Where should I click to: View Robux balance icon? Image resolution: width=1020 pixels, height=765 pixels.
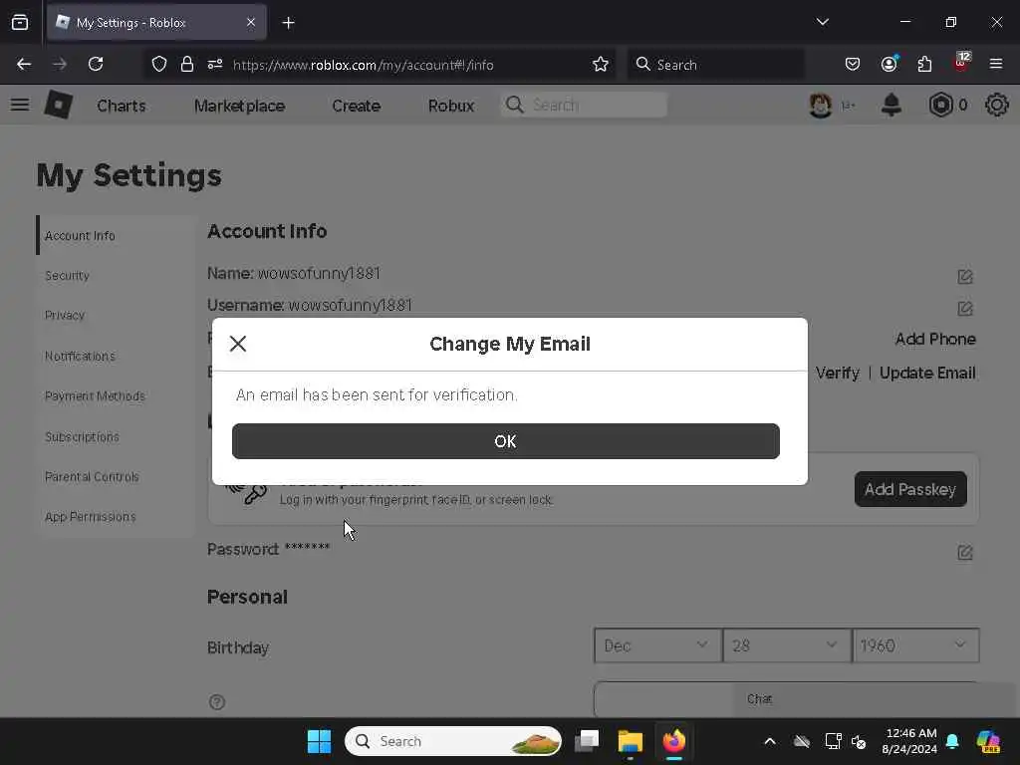(x=940, y=105)
